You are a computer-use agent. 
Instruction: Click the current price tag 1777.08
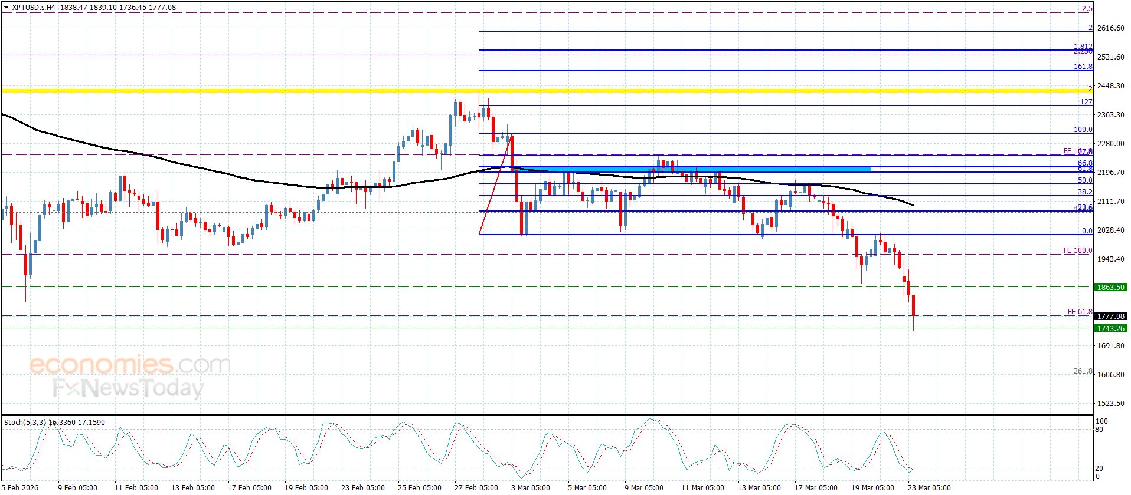[x=1110, y=316]
